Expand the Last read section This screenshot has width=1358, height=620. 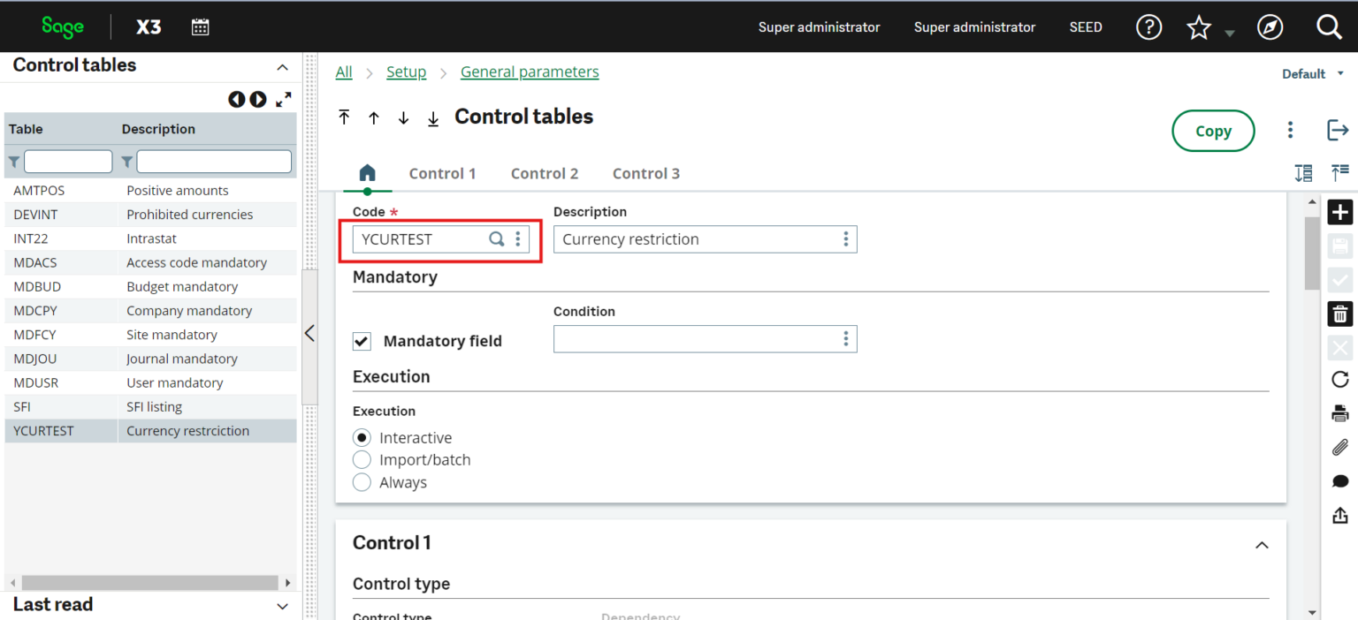(x=282, y=607)
